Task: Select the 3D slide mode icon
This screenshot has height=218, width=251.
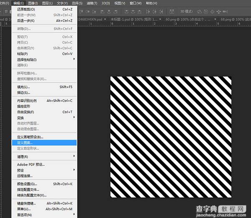Action: point(219,12)
